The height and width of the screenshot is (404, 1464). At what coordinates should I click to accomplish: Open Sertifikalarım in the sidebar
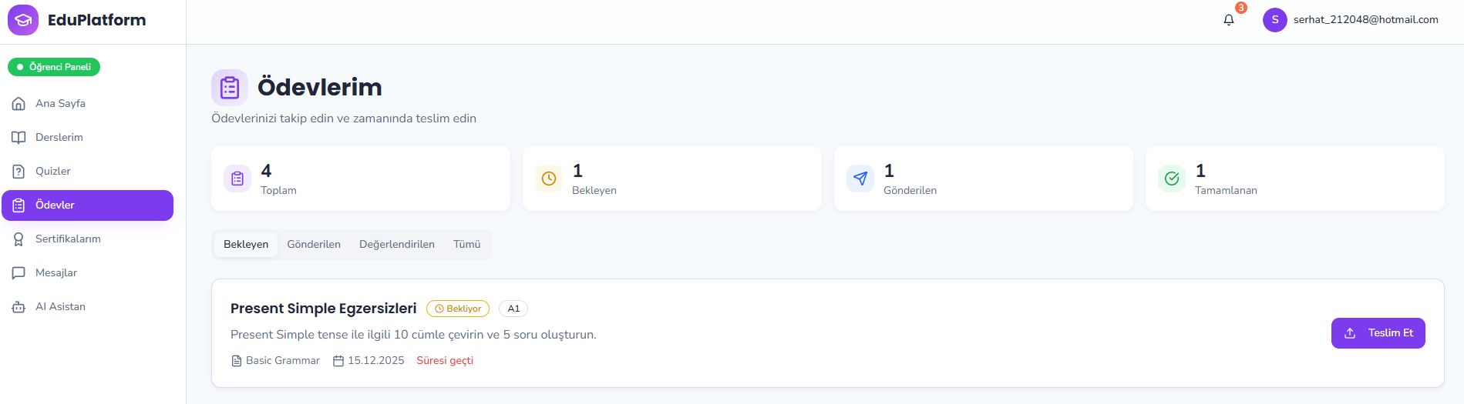click(87, 239)
